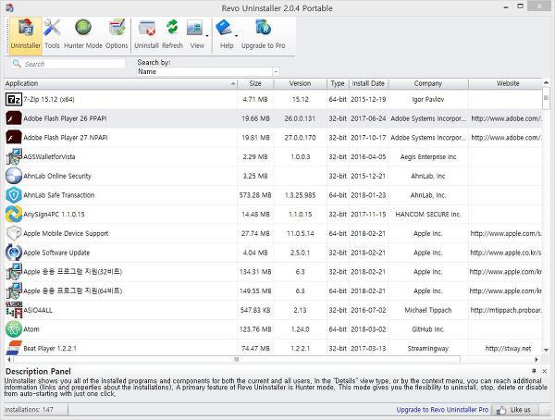Refresh the installed programs list

click(172, 35)
